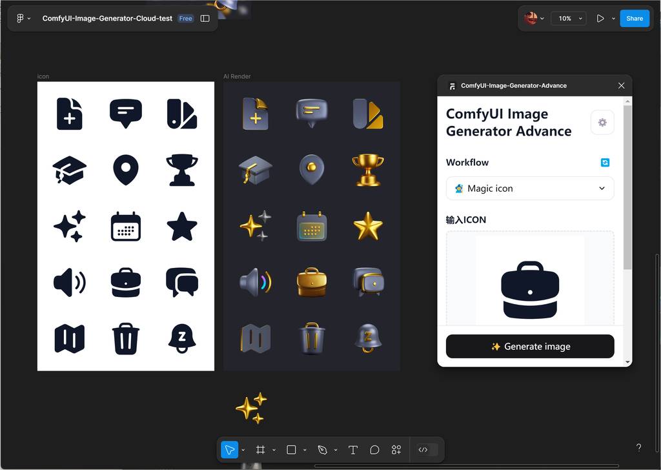This screenshot has width=661, height=470.
Task: Toggle the sidebar panel visibility
Action: pyautogui.click(x=205, y=19)
